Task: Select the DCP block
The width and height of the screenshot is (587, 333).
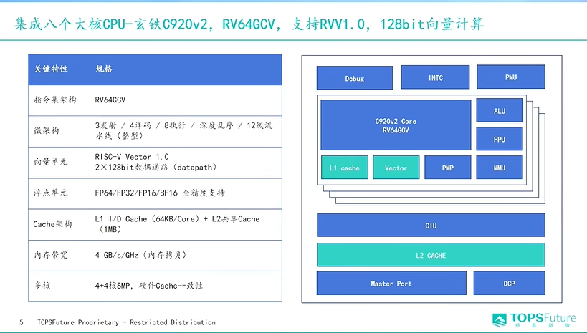Action: click(x=509, y=284)
